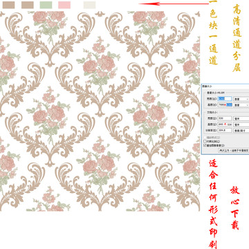Viewport: 249px width, 249px height.
Task: Open the document width unit dropdown
Action: pos(241,118)
